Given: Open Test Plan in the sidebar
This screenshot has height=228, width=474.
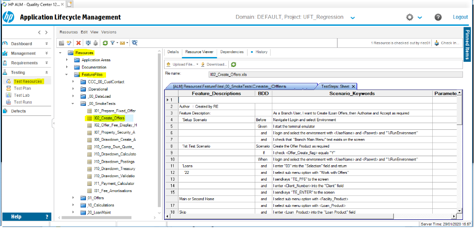Looking at the screenshot, I should point(23,88).
